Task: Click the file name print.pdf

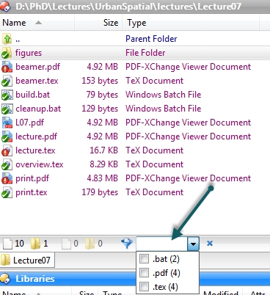Action: pyautogui.click(x=32, y=178)
